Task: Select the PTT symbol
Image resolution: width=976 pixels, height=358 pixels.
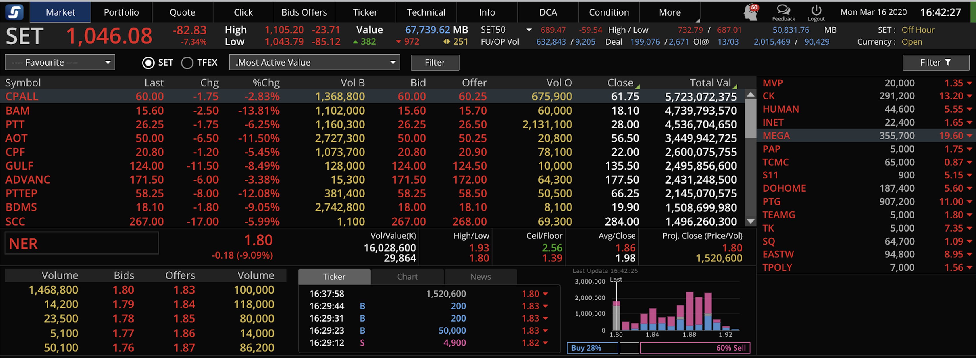Action: (x=15, y=124)
